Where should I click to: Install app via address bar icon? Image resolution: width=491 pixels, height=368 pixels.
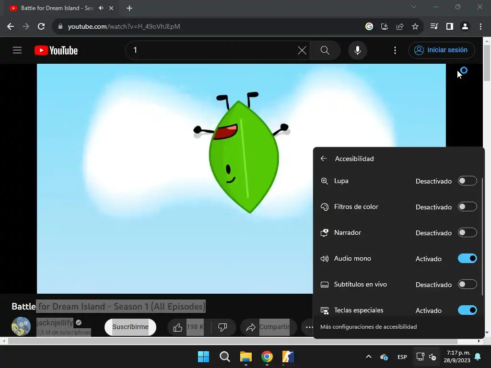pyautogui.click(x=385, y=27)
